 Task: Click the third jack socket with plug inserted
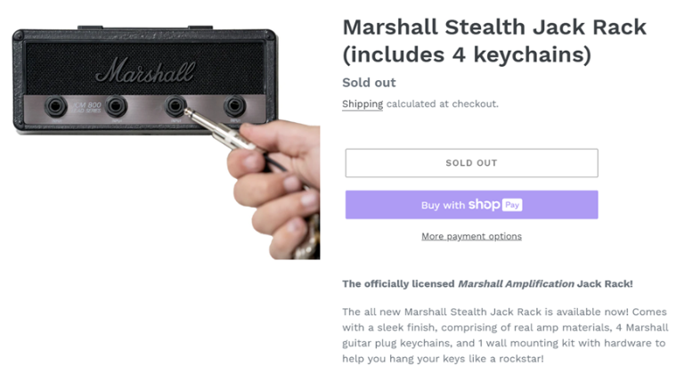tap(176, 108)
